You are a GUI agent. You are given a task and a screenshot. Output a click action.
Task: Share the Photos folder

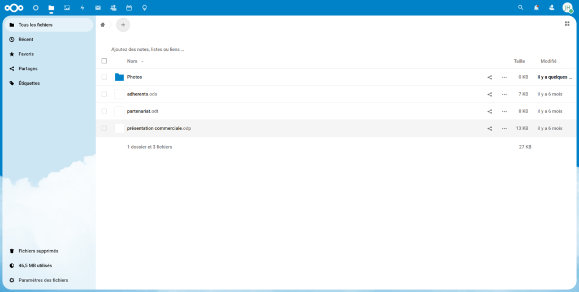point(490,77)
